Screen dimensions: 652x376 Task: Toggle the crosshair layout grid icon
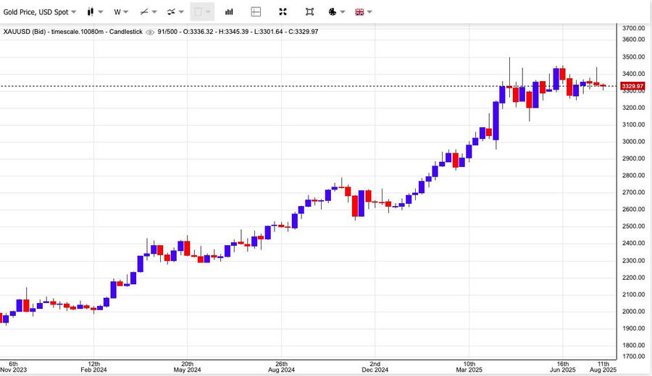tap(256, 12)
